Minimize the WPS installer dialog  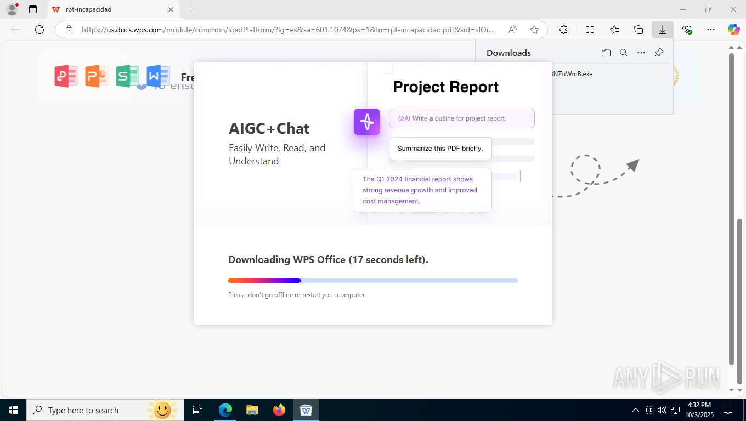click(540, 79)
